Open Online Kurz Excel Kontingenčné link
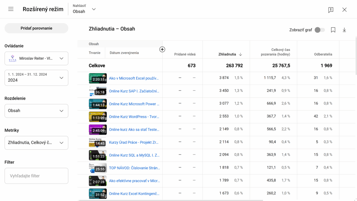Image resolution: width=357 pixels, height=201 pixels. point(134,193)
